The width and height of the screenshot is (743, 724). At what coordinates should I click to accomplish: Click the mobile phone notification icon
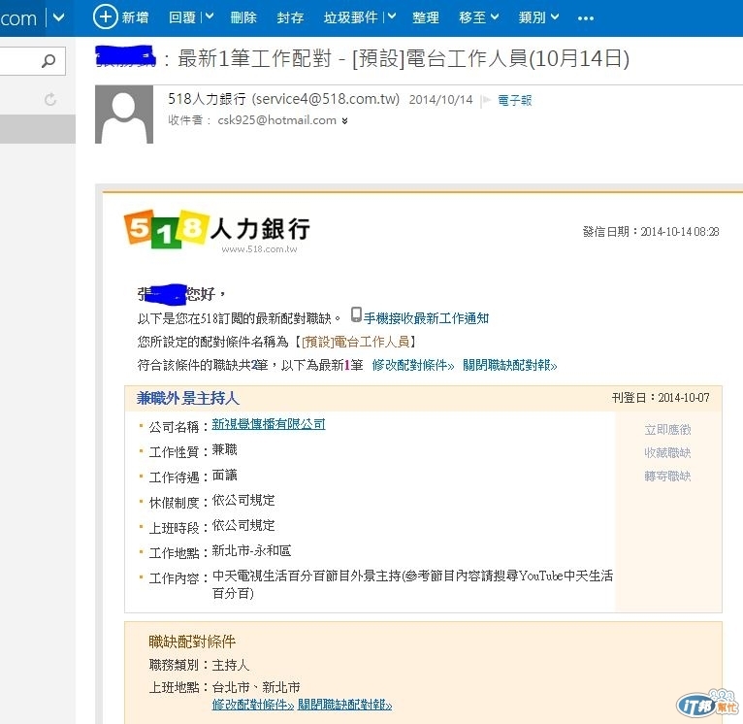click(x=356, y=314)
